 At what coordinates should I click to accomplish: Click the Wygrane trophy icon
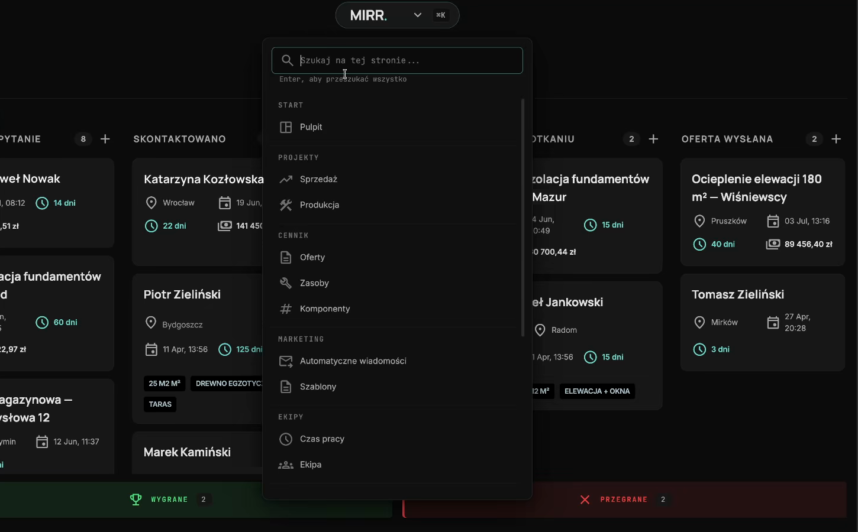click(136, 499)
